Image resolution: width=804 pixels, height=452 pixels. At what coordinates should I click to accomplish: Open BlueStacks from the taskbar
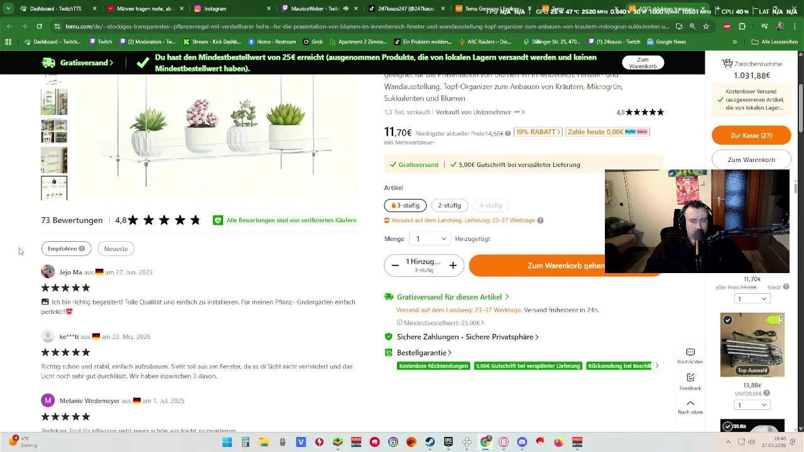338,442
